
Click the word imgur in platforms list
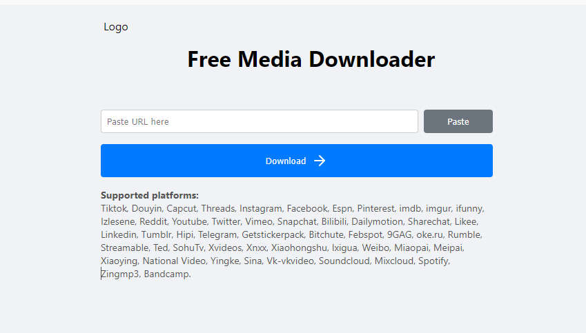tap(438, 208)
